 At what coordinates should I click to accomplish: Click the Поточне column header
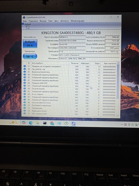(75, 63)
